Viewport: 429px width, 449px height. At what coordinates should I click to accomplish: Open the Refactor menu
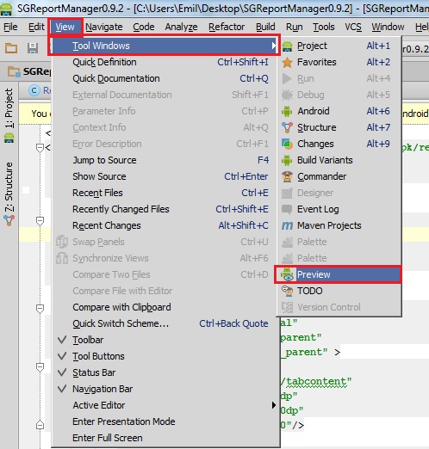pos(227,27)
